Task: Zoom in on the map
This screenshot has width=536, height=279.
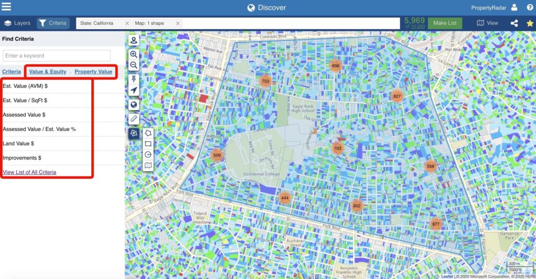Action: click(133, 54)
